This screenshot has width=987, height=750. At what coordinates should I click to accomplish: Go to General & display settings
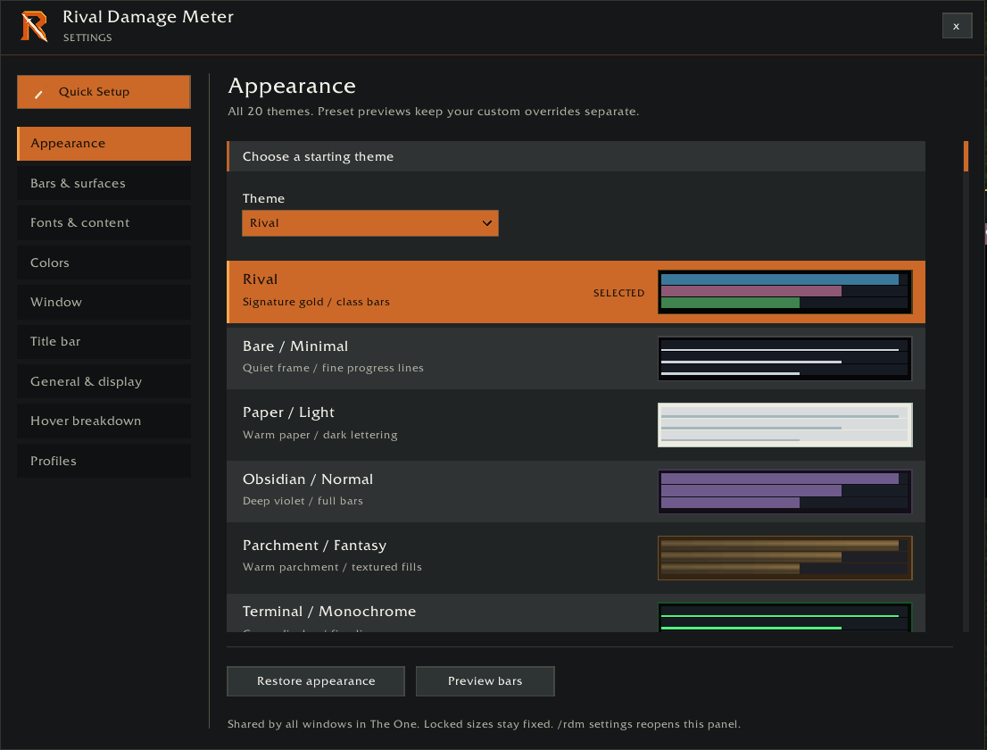pyautogui.click(x=104, y=381)
